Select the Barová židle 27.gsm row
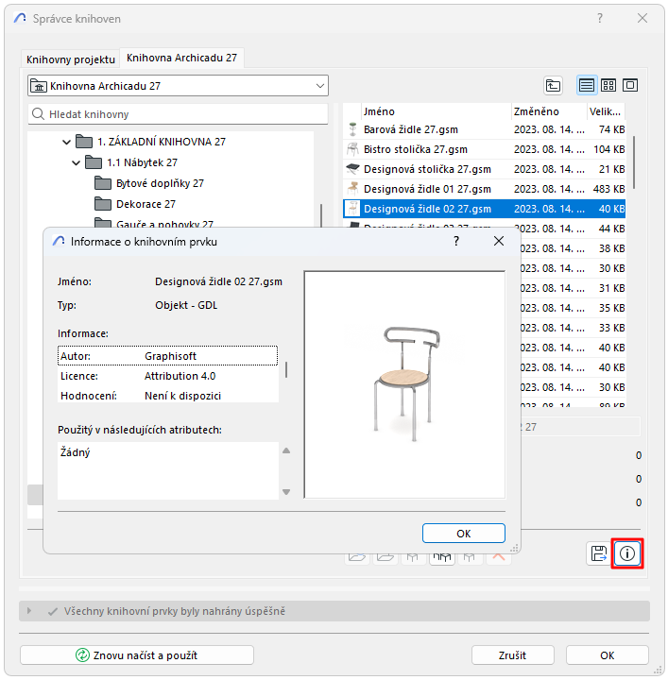Image resolution: width=668 pixels, height=680 pixels. pos(484,129)
